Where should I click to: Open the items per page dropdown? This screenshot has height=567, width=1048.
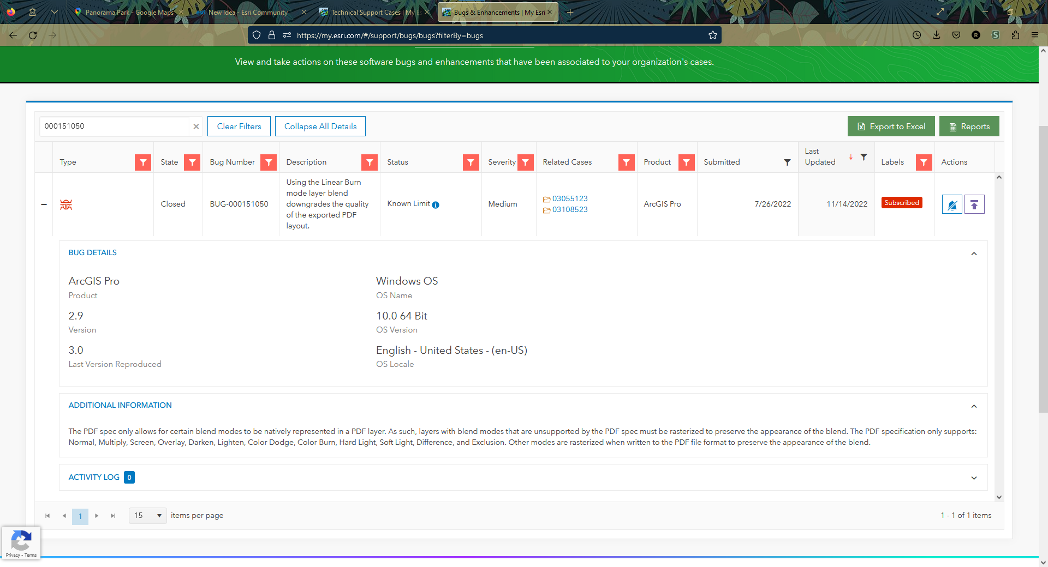click(148, 516)
